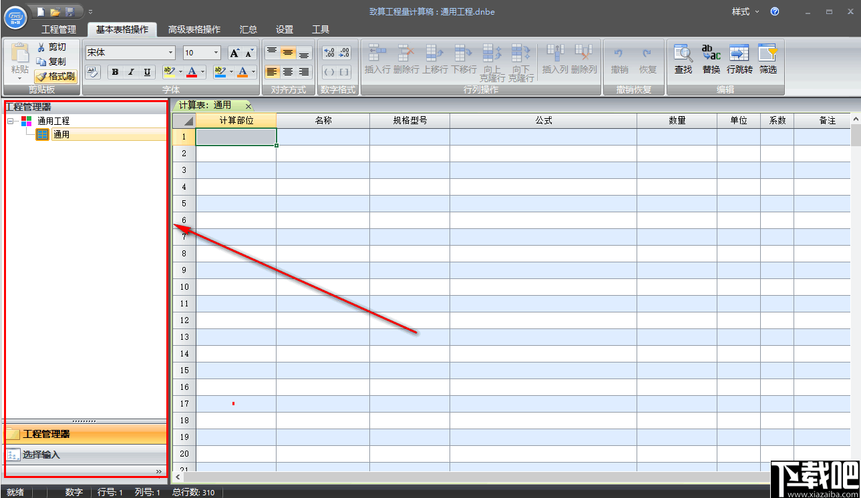Open the quick access toolbar customize arrow
This screenshot has height=498, width=861.
click(x=90, y=12)
